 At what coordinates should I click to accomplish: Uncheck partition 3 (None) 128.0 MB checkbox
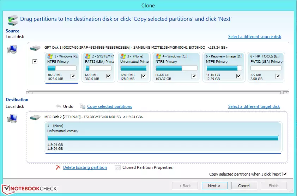point(144,76)
